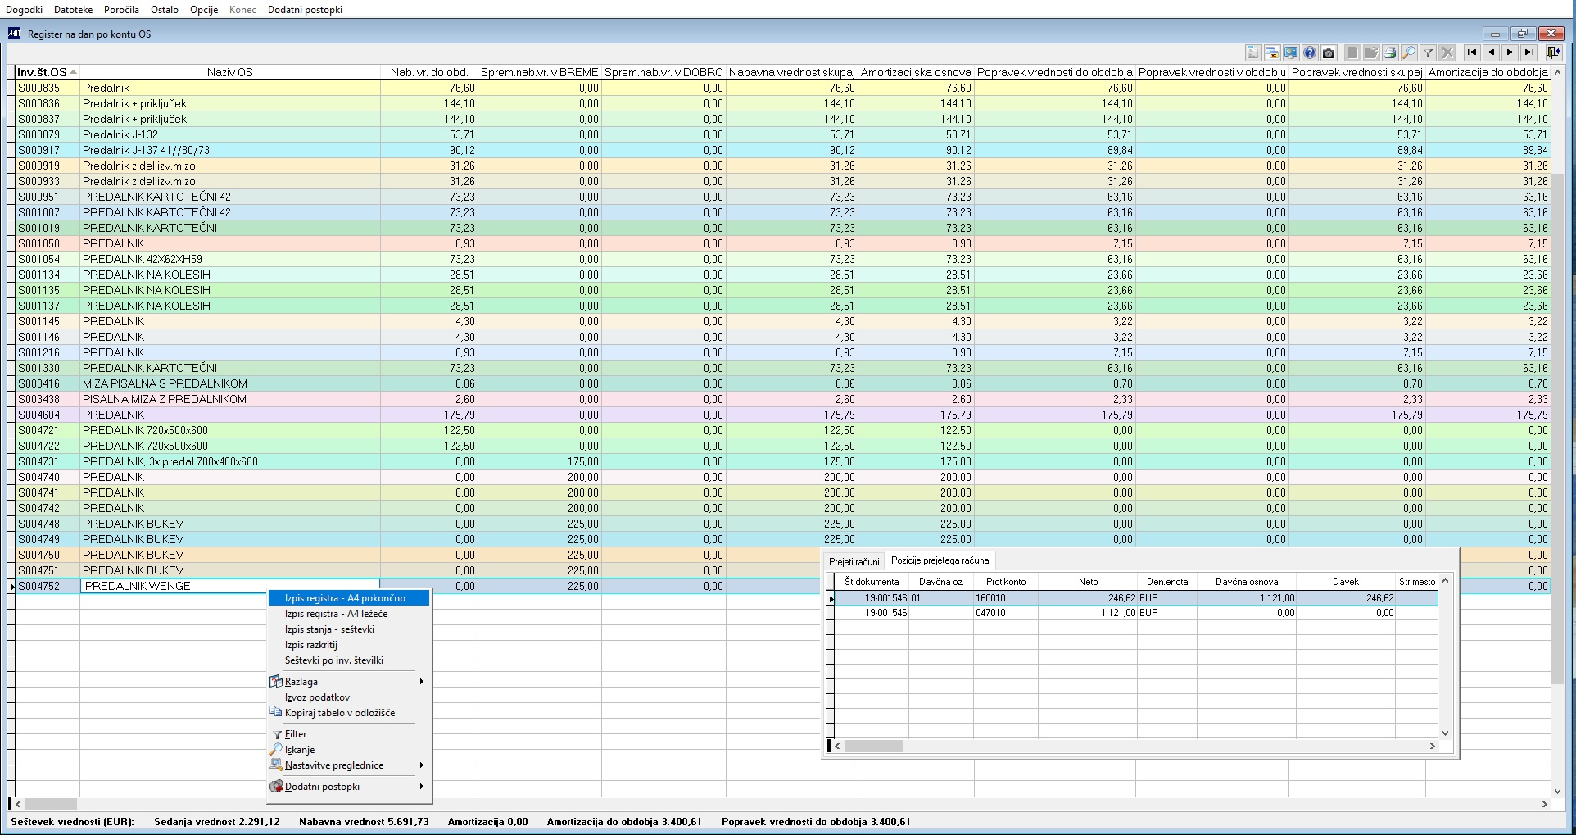Click the document list toolbar icon
Image resolution: width=1576 pixels, height=835 pixels.
[x=1253, y=53]
